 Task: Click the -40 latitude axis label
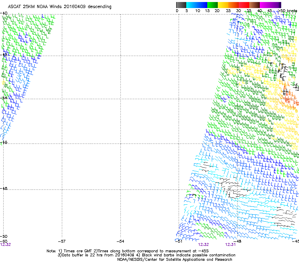4,13
